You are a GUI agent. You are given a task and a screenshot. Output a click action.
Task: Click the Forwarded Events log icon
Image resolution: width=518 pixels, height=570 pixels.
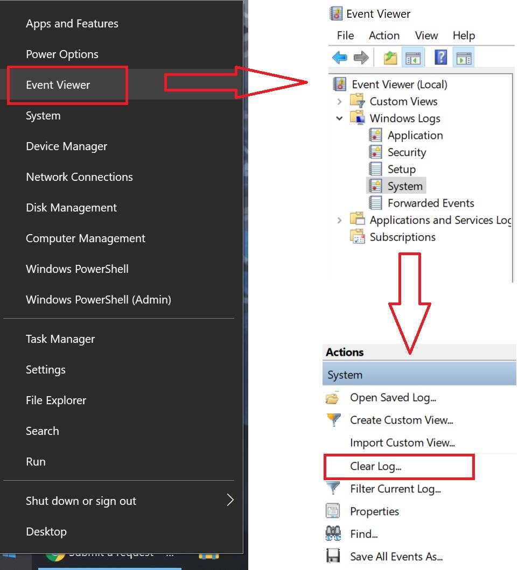[x=375, y=202]
